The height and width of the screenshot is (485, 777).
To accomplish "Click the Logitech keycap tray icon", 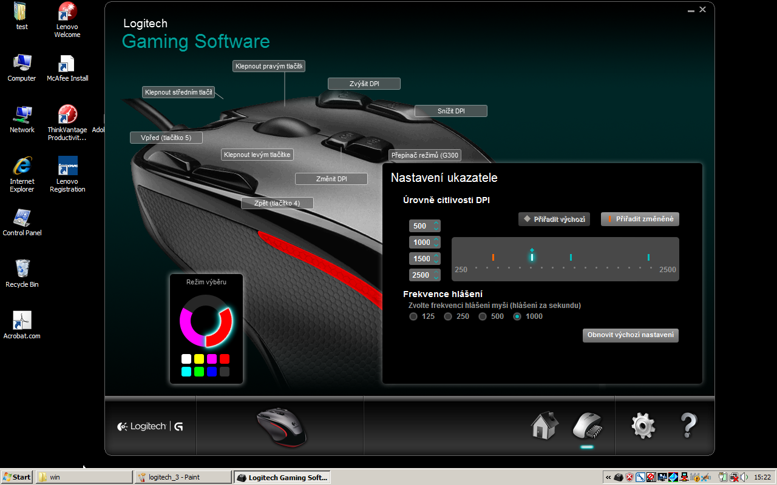I will click(x=619, y=477).
